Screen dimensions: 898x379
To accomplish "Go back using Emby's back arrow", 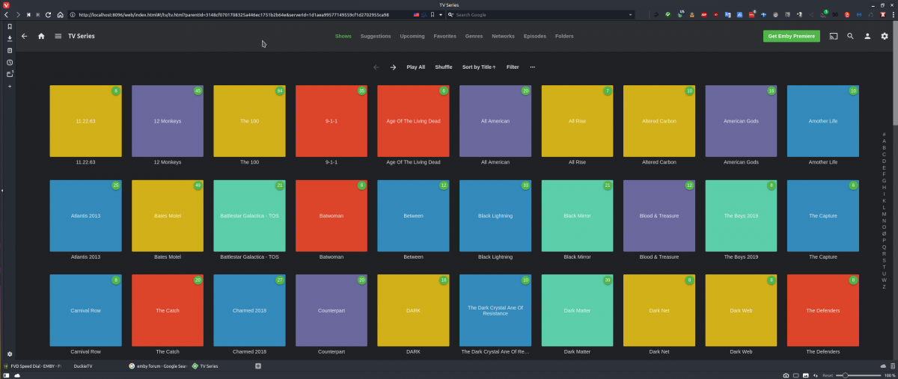I will pos(24,36).
